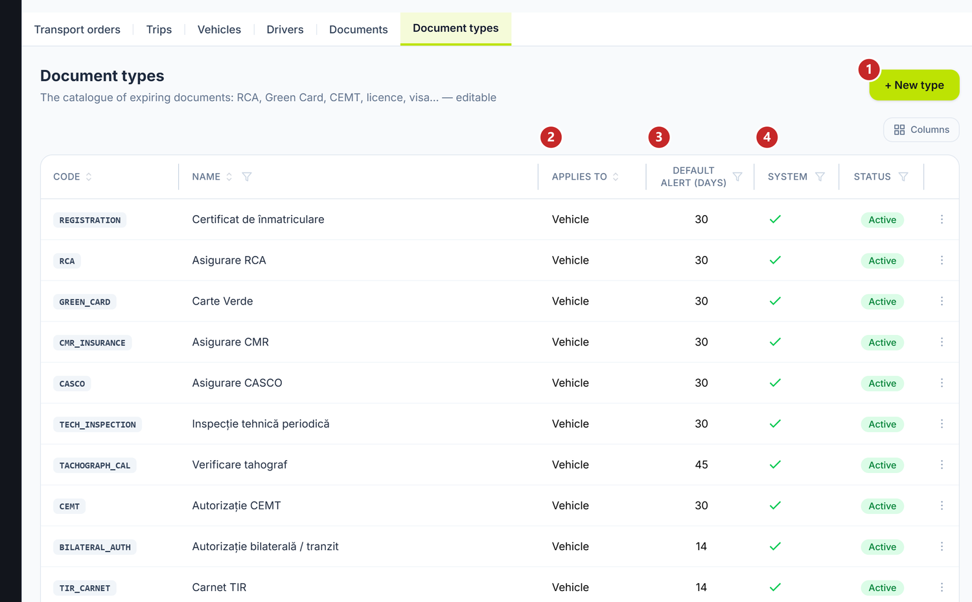Sort by the Name column arrows
This screenshot has width=972, height=602.
tap(229, 177)
